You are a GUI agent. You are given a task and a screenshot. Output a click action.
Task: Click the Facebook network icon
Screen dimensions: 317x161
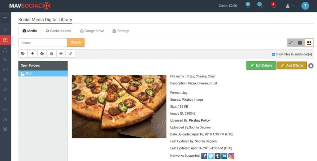pyautogui.click(x=204, y=156)
